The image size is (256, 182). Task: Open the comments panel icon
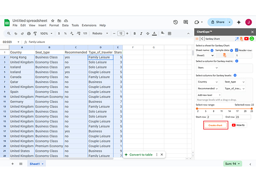186,22
